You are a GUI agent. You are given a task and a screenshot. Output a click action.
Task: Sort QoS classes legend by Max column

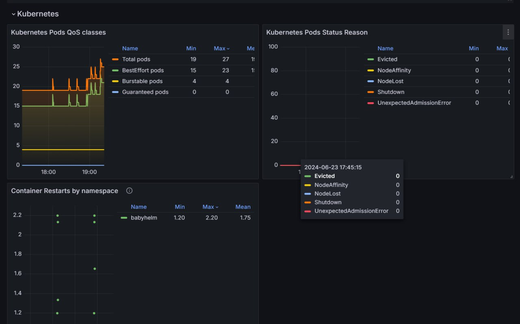click(221, 48)
